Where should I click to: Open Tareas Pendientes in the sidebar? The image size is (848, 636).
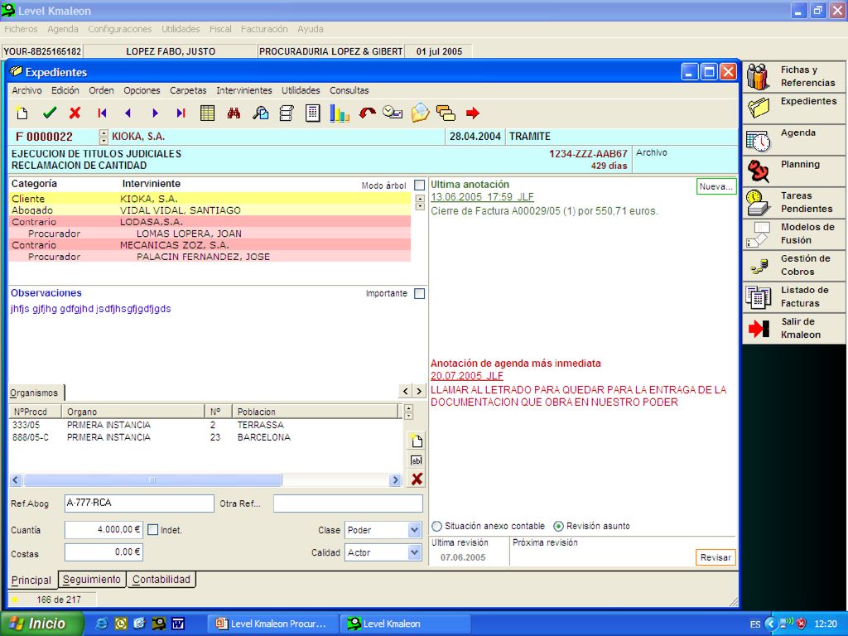pos(794,202)
